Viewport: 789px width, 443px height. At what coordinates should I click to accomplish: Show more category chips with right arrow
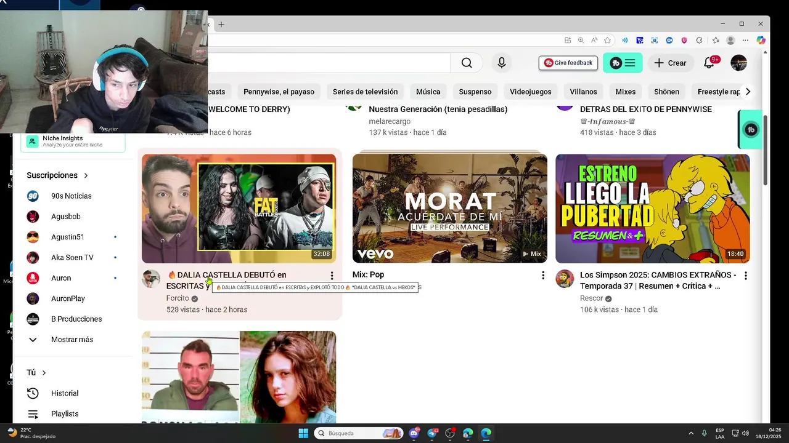coord(748,92)
